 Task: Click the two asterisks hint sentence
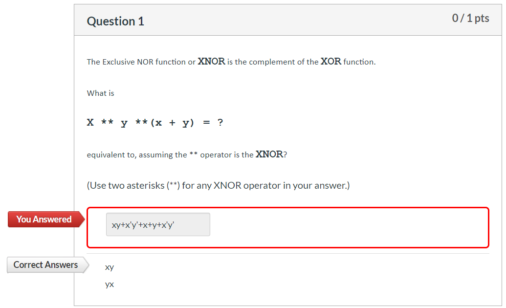(x=218, y=185)
